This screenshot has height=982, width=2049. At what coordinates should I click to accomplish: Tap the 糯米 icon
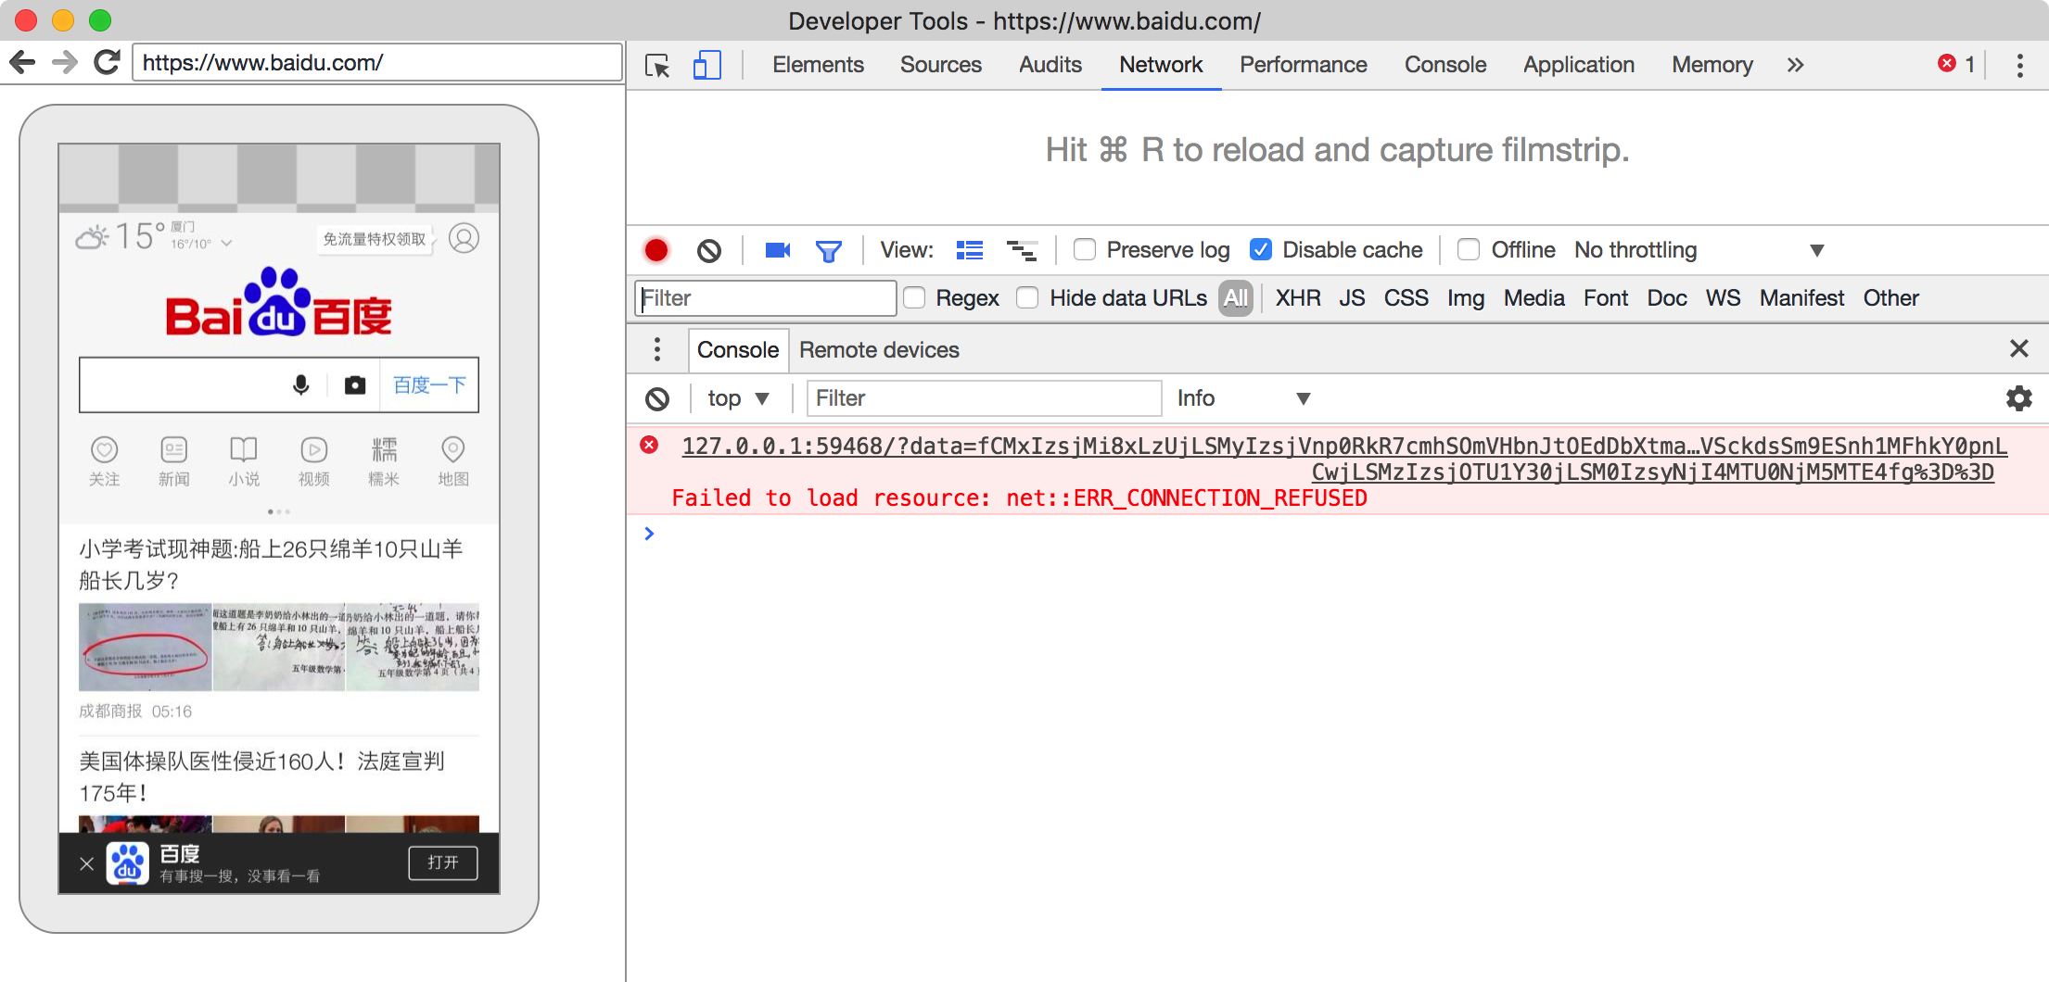384,461
